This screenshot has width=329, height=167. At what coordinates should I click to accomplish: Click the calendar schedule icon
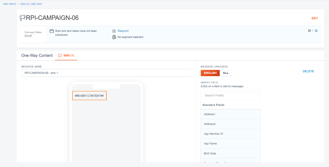52,31
